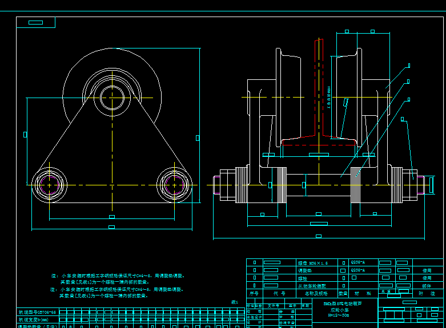The height and width of the screenshot is (328, 446).
Task: Click the '数量' column header
Action: pos(343,294)
